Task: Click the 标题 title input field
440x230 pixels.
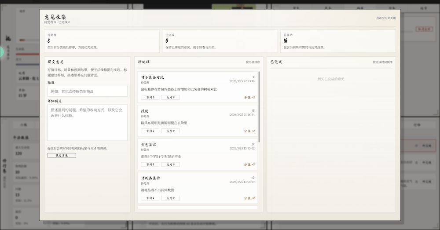Action: tap(87, 91)
